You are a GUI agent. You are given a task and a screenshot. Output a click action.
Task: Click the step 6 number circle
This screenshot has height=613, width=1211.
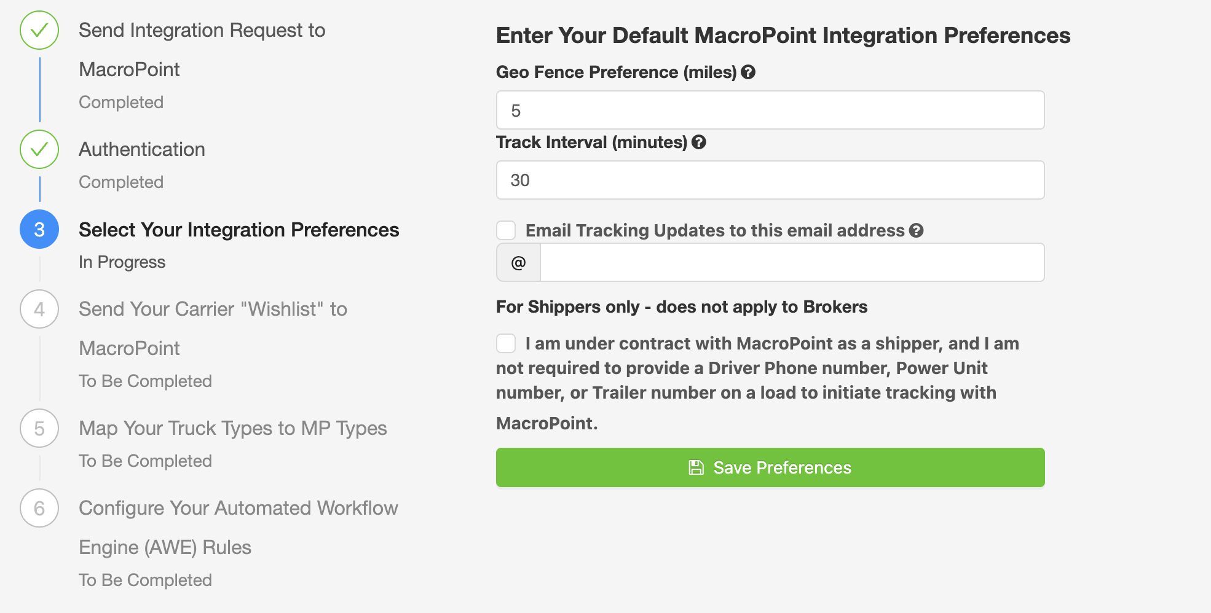[x=39, y=508]
